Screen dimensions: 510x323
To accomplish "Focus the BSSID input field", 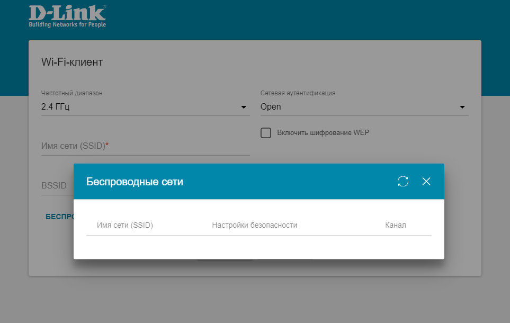I will [x=57, y=186].
